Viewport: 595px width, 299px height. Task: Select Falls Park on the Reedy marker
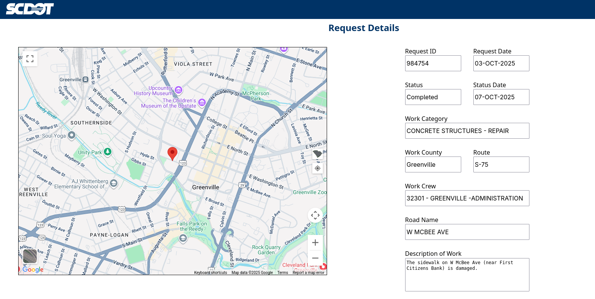[x=183, y=238]
